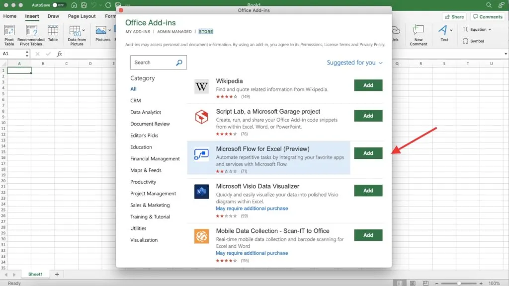Click the Script Lab add-in icon
509x286 pixels.
click(x=201, y=117)
